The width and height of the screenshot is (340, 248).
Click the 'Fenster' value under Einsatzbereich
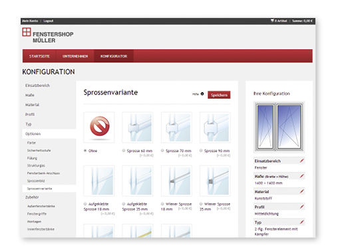(x=261, y=168)
